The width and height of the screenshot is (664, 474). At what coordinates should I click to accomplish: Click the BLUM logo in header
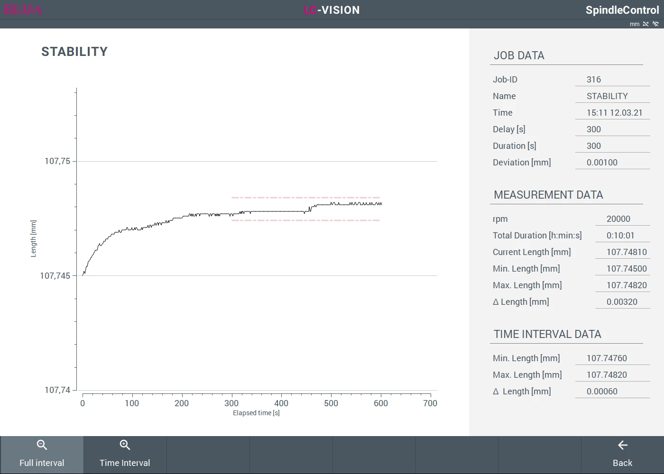pyautogui.click(x=23, y=10)
